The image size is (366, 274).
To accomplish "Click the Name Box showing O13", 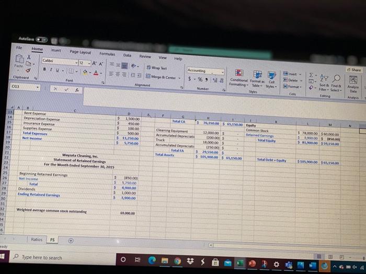I will (x=25, y=87).
